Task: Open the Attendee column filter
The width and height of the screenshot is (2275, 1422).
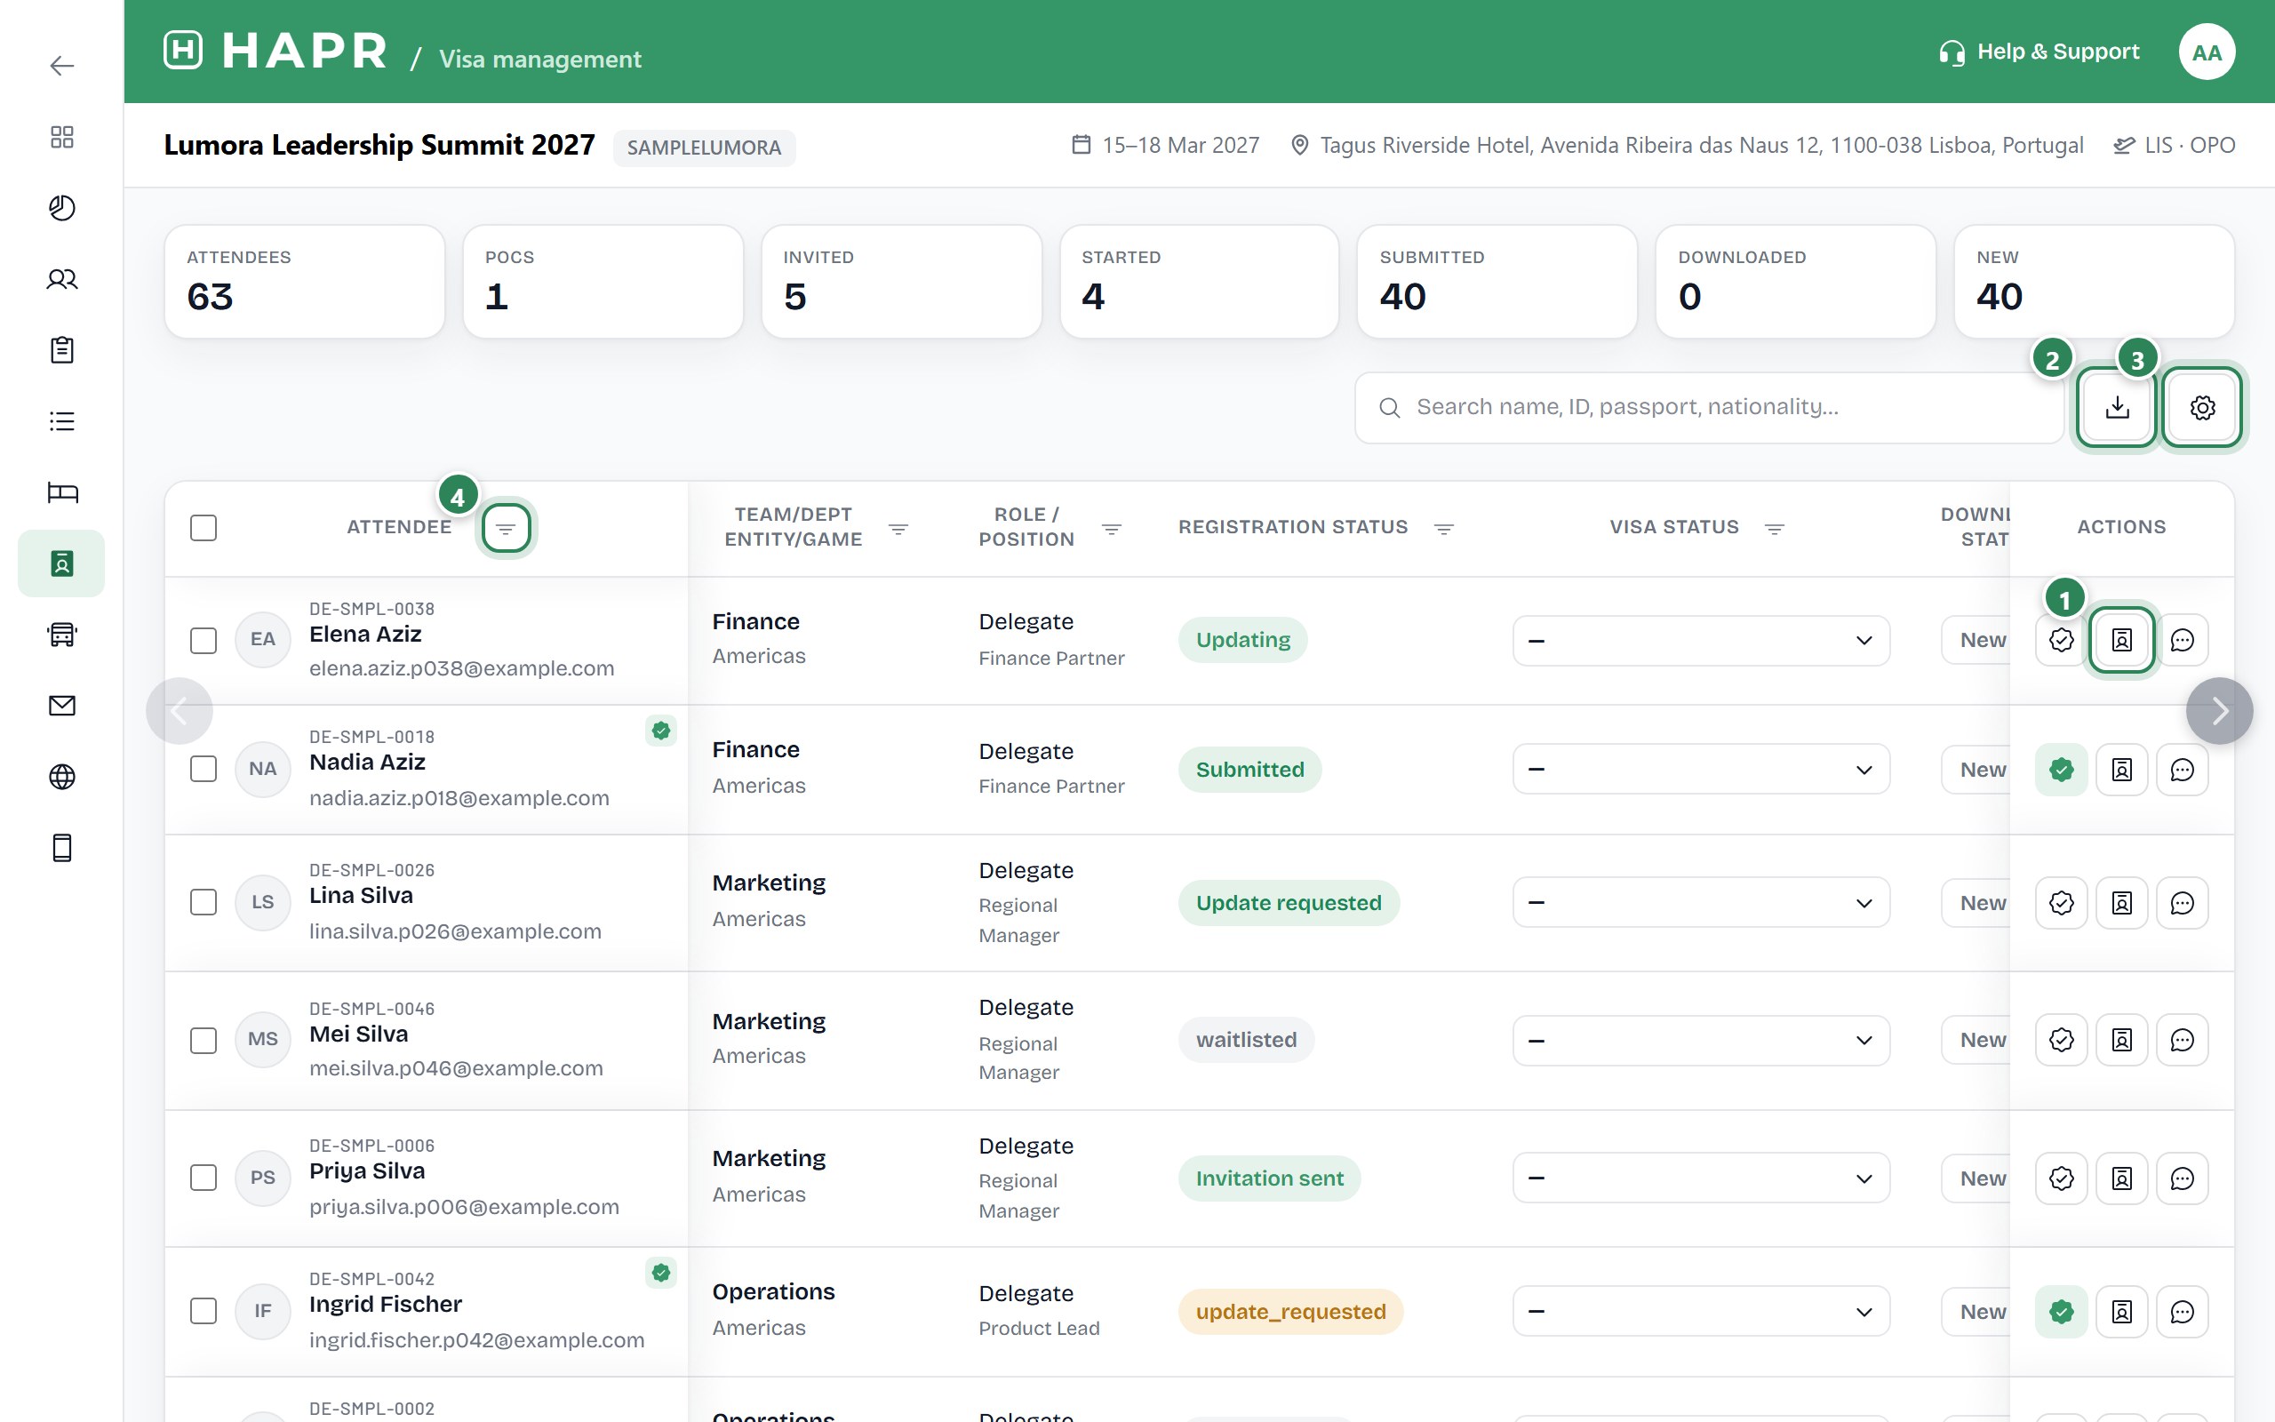Action: pos(506,529)
